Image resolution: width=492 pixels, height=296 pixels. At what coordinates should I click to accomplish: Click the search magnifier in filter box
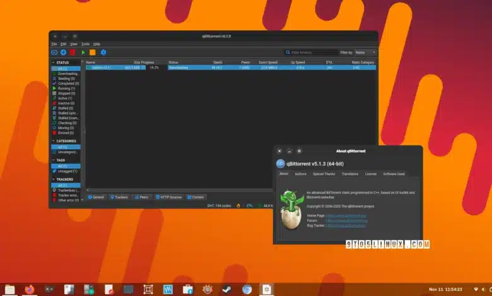click(x=288, y=52)
